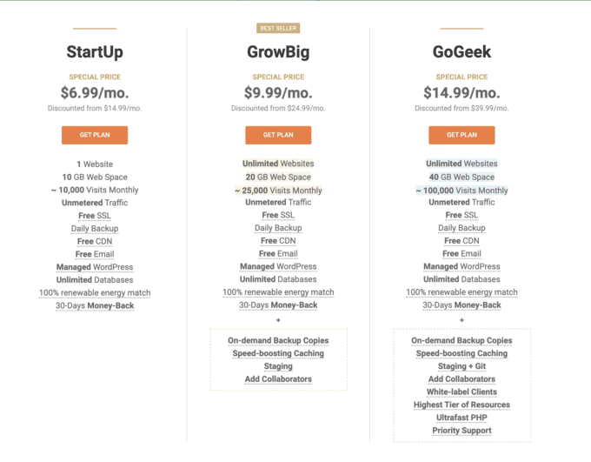The height and width of the screenshot is (462, 591).
Task: Click Staging + Git in GoGeek extras
Action: click(x=462, y=366)
